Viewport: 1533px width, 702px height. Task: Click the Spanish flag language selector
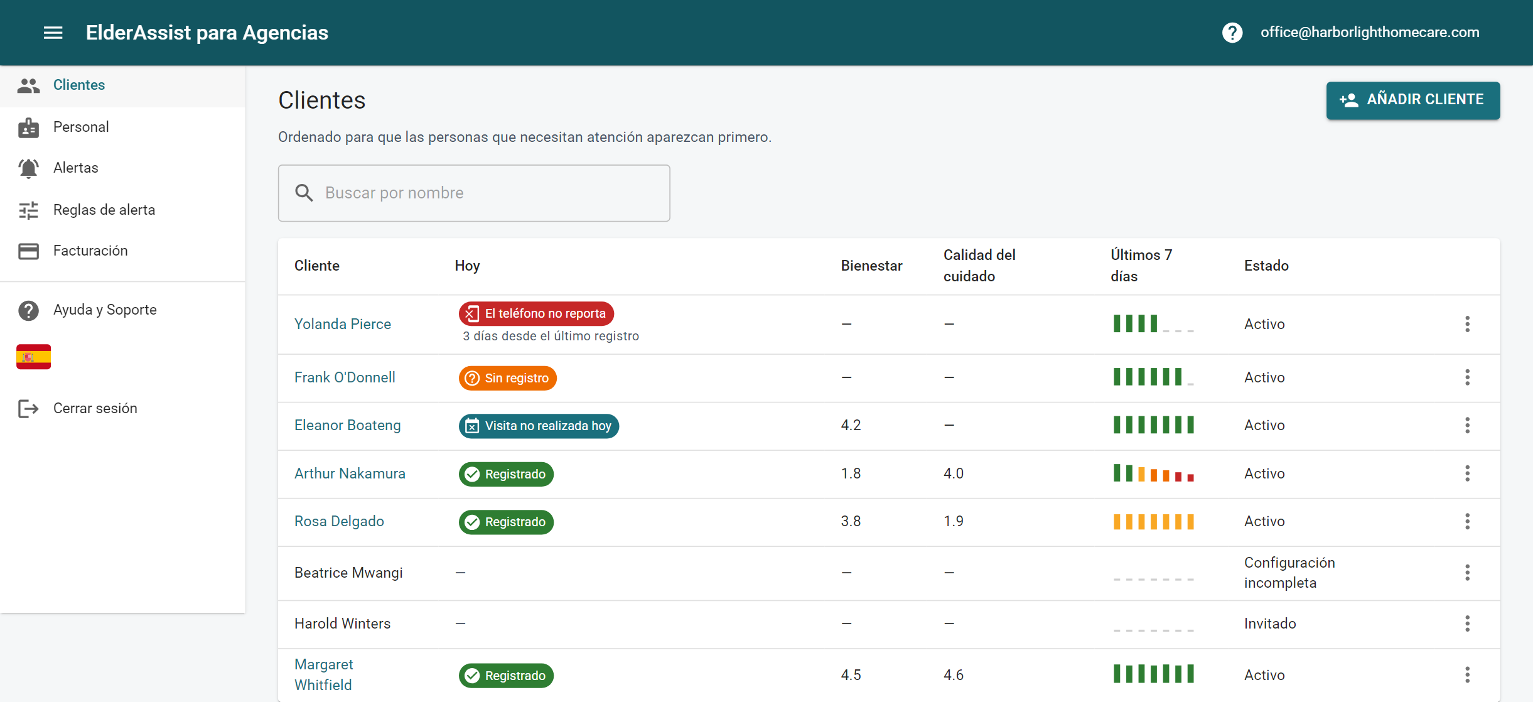[x=33, y=357]
